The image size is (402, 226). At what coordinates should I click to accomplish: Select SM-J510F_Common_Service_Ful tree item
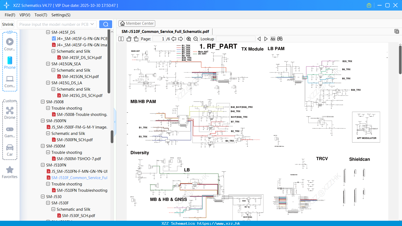pyautogui.click(x=79, y=178)
